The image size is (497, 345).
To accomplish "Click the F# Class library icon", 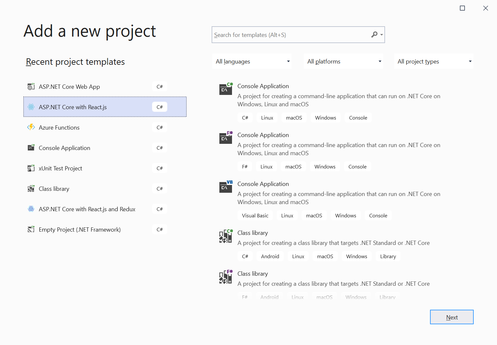I will [x=226, y=277].
